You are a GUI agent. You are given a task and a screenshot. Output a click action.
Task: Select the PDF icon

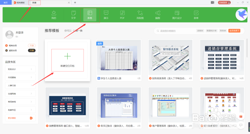coord(122,13)
